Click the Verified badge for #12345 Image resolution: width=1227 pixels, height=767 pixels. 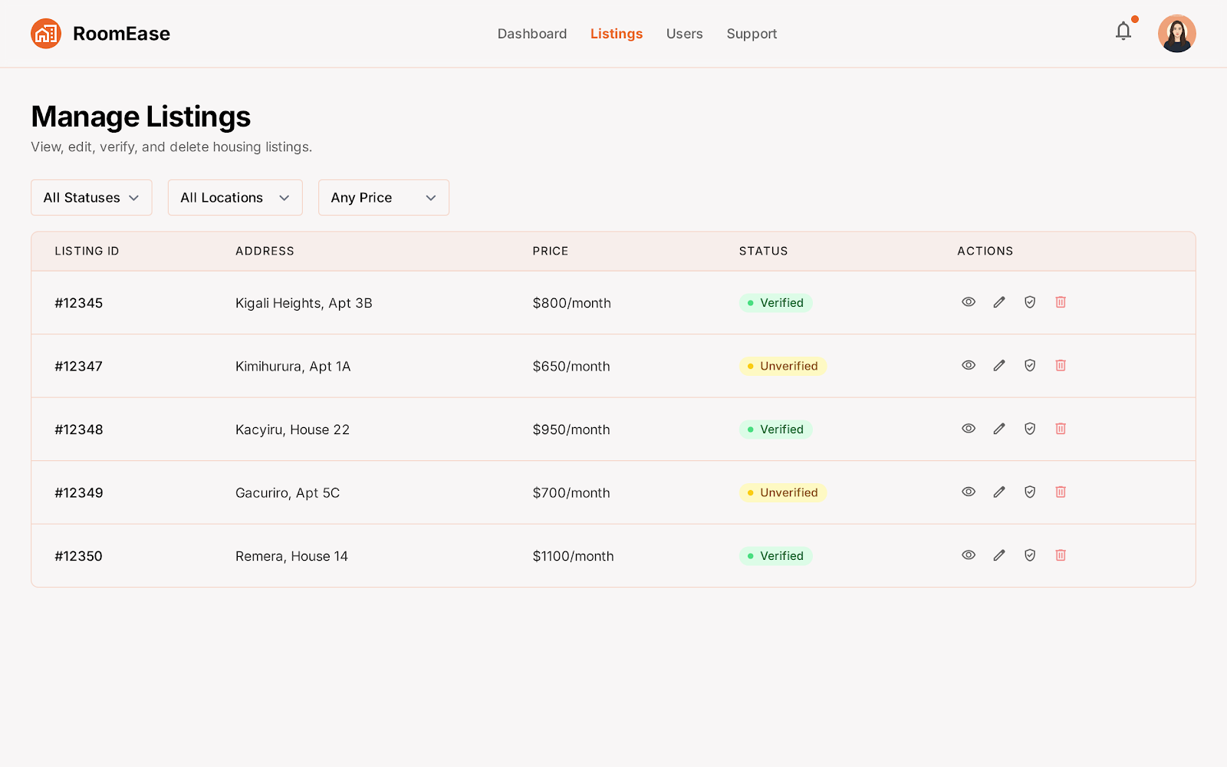click(x=775, y=303)
